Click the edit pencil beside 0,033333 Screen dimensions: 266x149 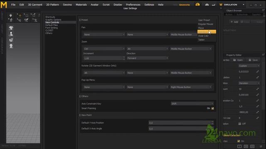258,72
